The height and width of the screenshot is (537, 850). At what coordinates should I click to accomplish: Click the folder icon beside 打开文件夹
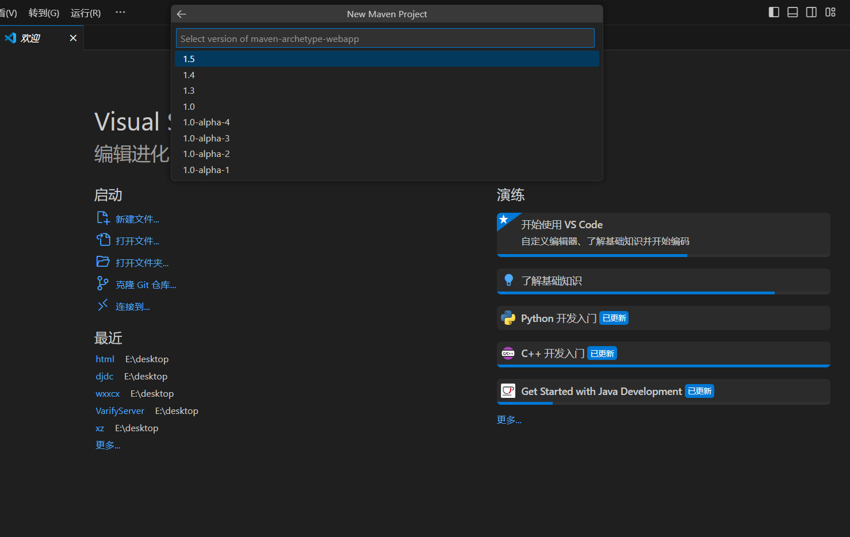(103, 262)
